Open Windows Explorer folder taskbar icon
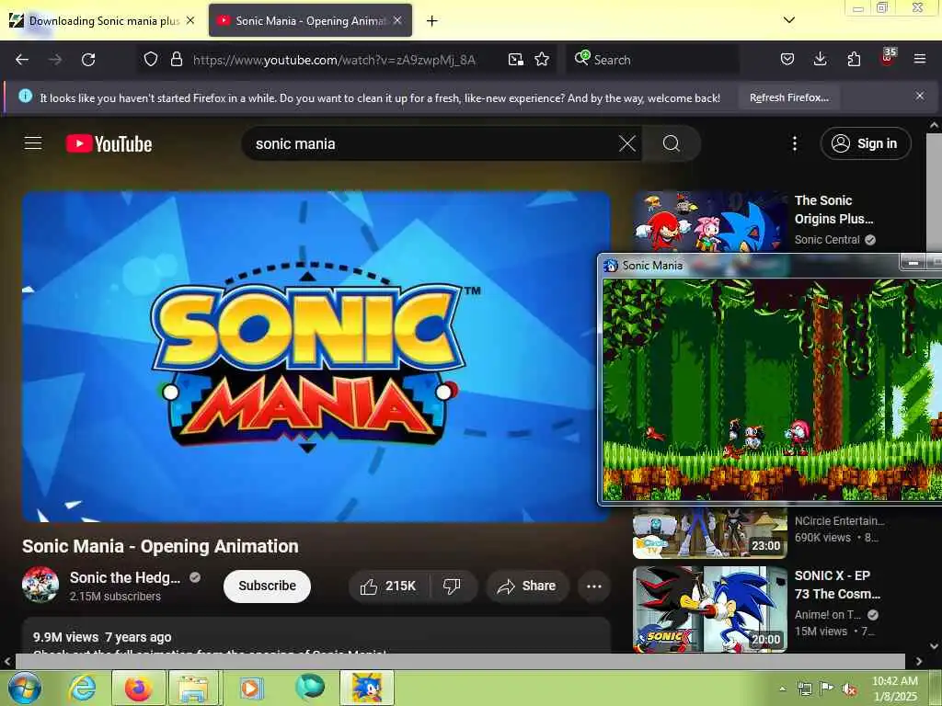This screenshot has height=706, width=942. pyautogui.click(x=193, y=688)
